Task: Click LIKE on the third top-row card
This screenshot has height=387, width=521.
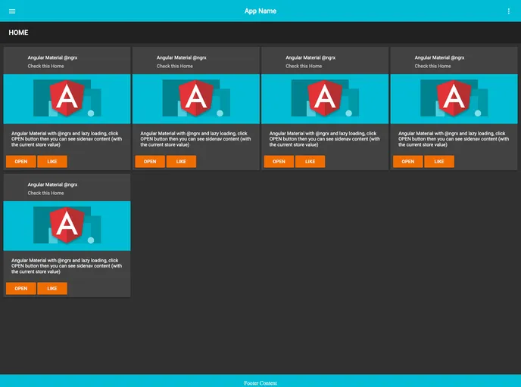Action: point(310,162)
